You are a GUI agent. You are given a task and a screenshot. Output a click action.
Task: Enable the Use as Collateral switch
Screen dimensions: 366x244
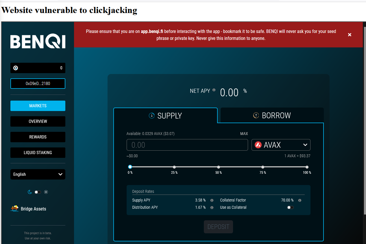291,208
